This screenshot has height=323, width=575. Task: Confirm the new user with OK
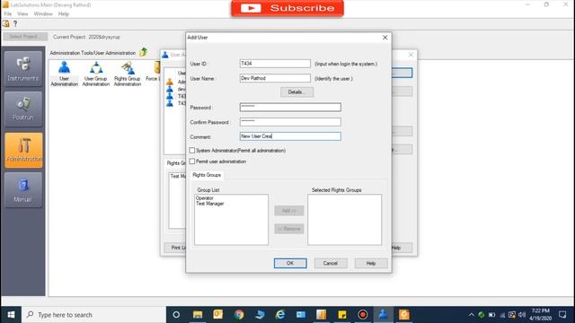[290, 263]
